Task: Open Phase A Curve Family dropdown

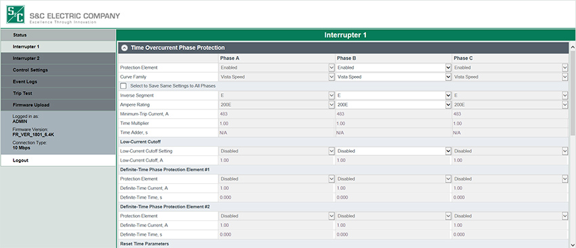Action: 276,77
